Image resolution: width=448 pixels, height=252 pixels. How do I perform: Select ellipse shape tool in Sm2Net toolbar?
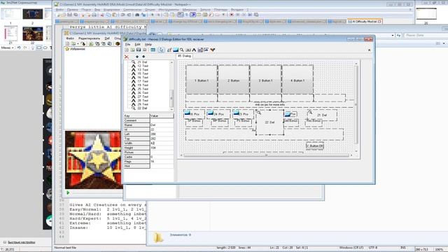coord(45,48)
